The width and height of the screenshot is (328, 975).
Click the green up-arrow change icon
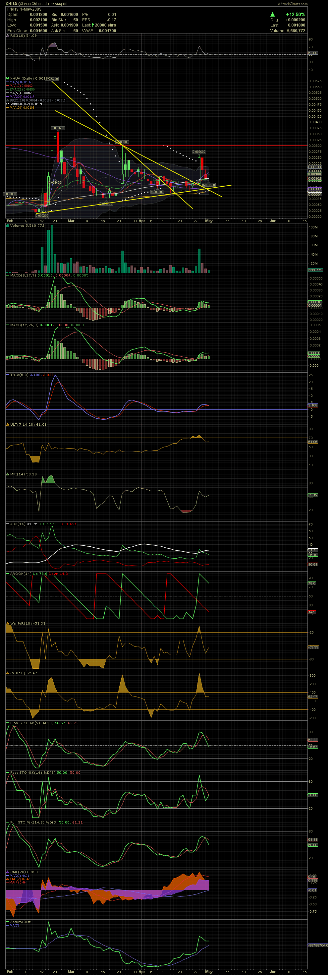pyautogui.click(x=273, y=14)
